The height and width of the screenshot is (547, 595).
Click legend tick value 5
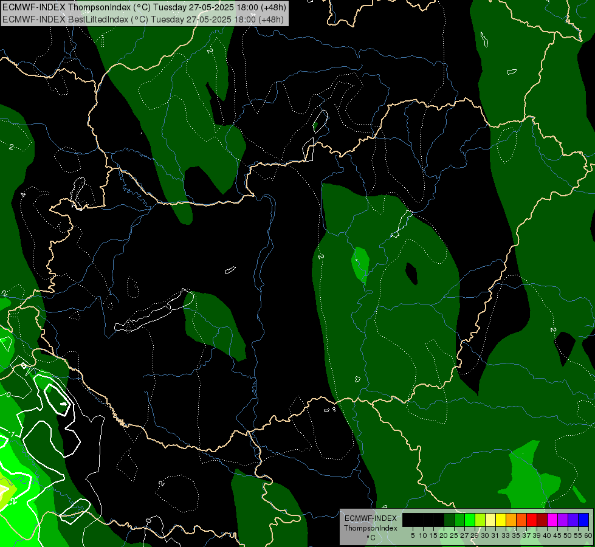click(413, 535)
